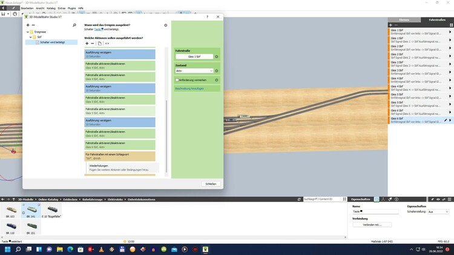Open dialog help question mark
The height and width of the screenshot is (255, 454).
click(x=207, y=17)
